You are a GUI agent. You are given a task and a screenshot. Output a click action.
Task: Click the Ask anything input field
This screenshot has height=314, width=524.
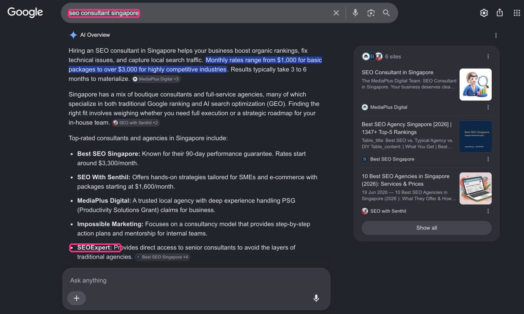tap(196, 281)
